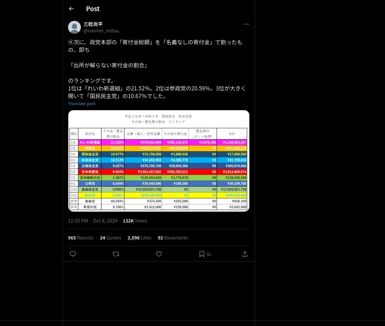The width and height of the screenshot is (385, 326).
Task: Share the post with the upload icon
Action: coord(245,254)
